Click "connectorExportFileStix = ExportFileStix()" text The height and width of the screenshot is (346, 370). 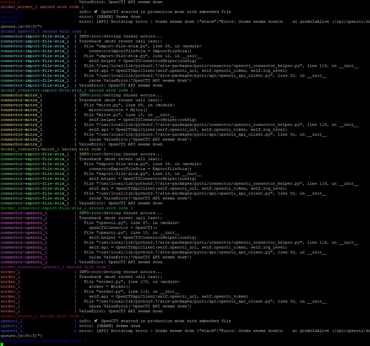coord(140,169)
